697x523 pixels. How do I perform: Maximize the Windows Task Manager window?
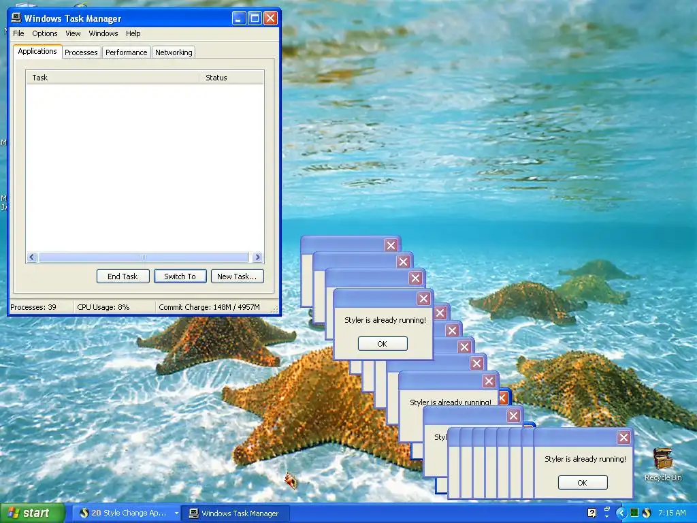pyautogui.click(x=255, y=18)
